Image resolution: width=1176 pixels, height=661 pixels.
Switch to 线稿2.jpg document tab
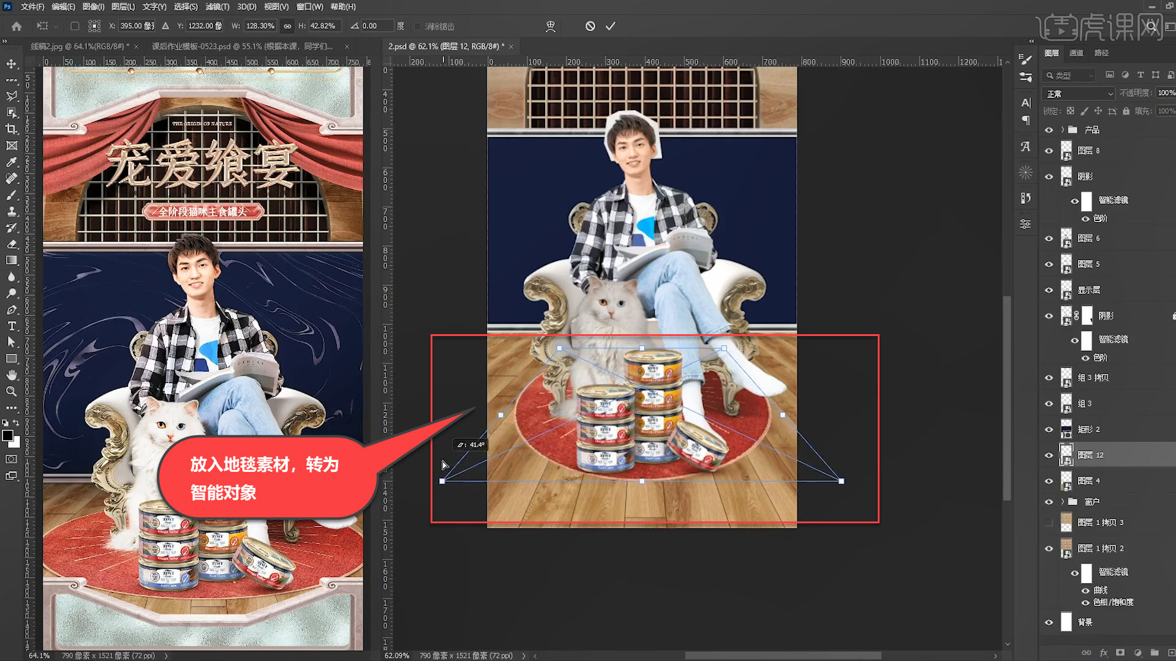77,47
